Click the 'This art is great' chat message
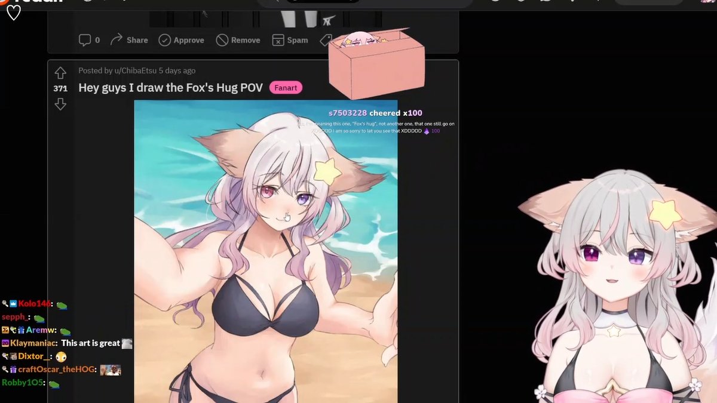 tap(91, 343)
